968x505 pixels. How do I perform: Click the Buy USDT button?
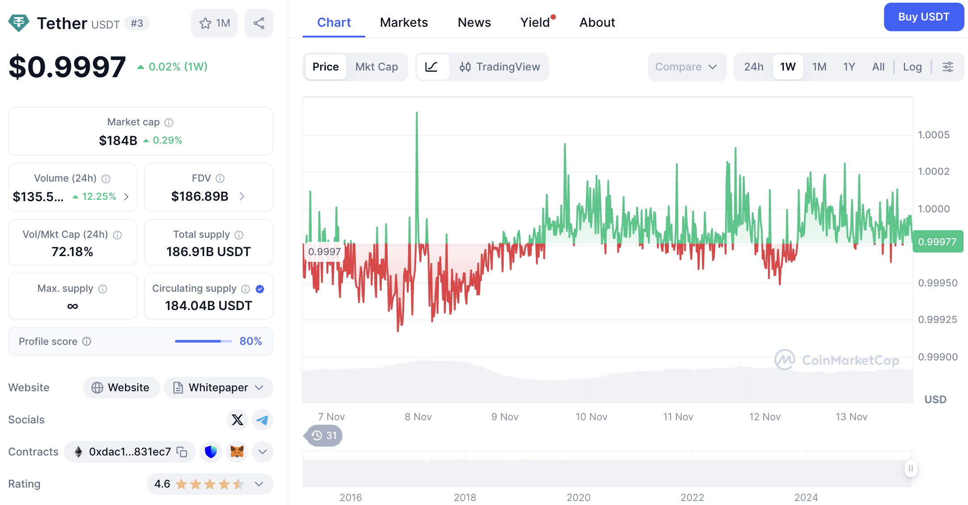click(924, 17)
